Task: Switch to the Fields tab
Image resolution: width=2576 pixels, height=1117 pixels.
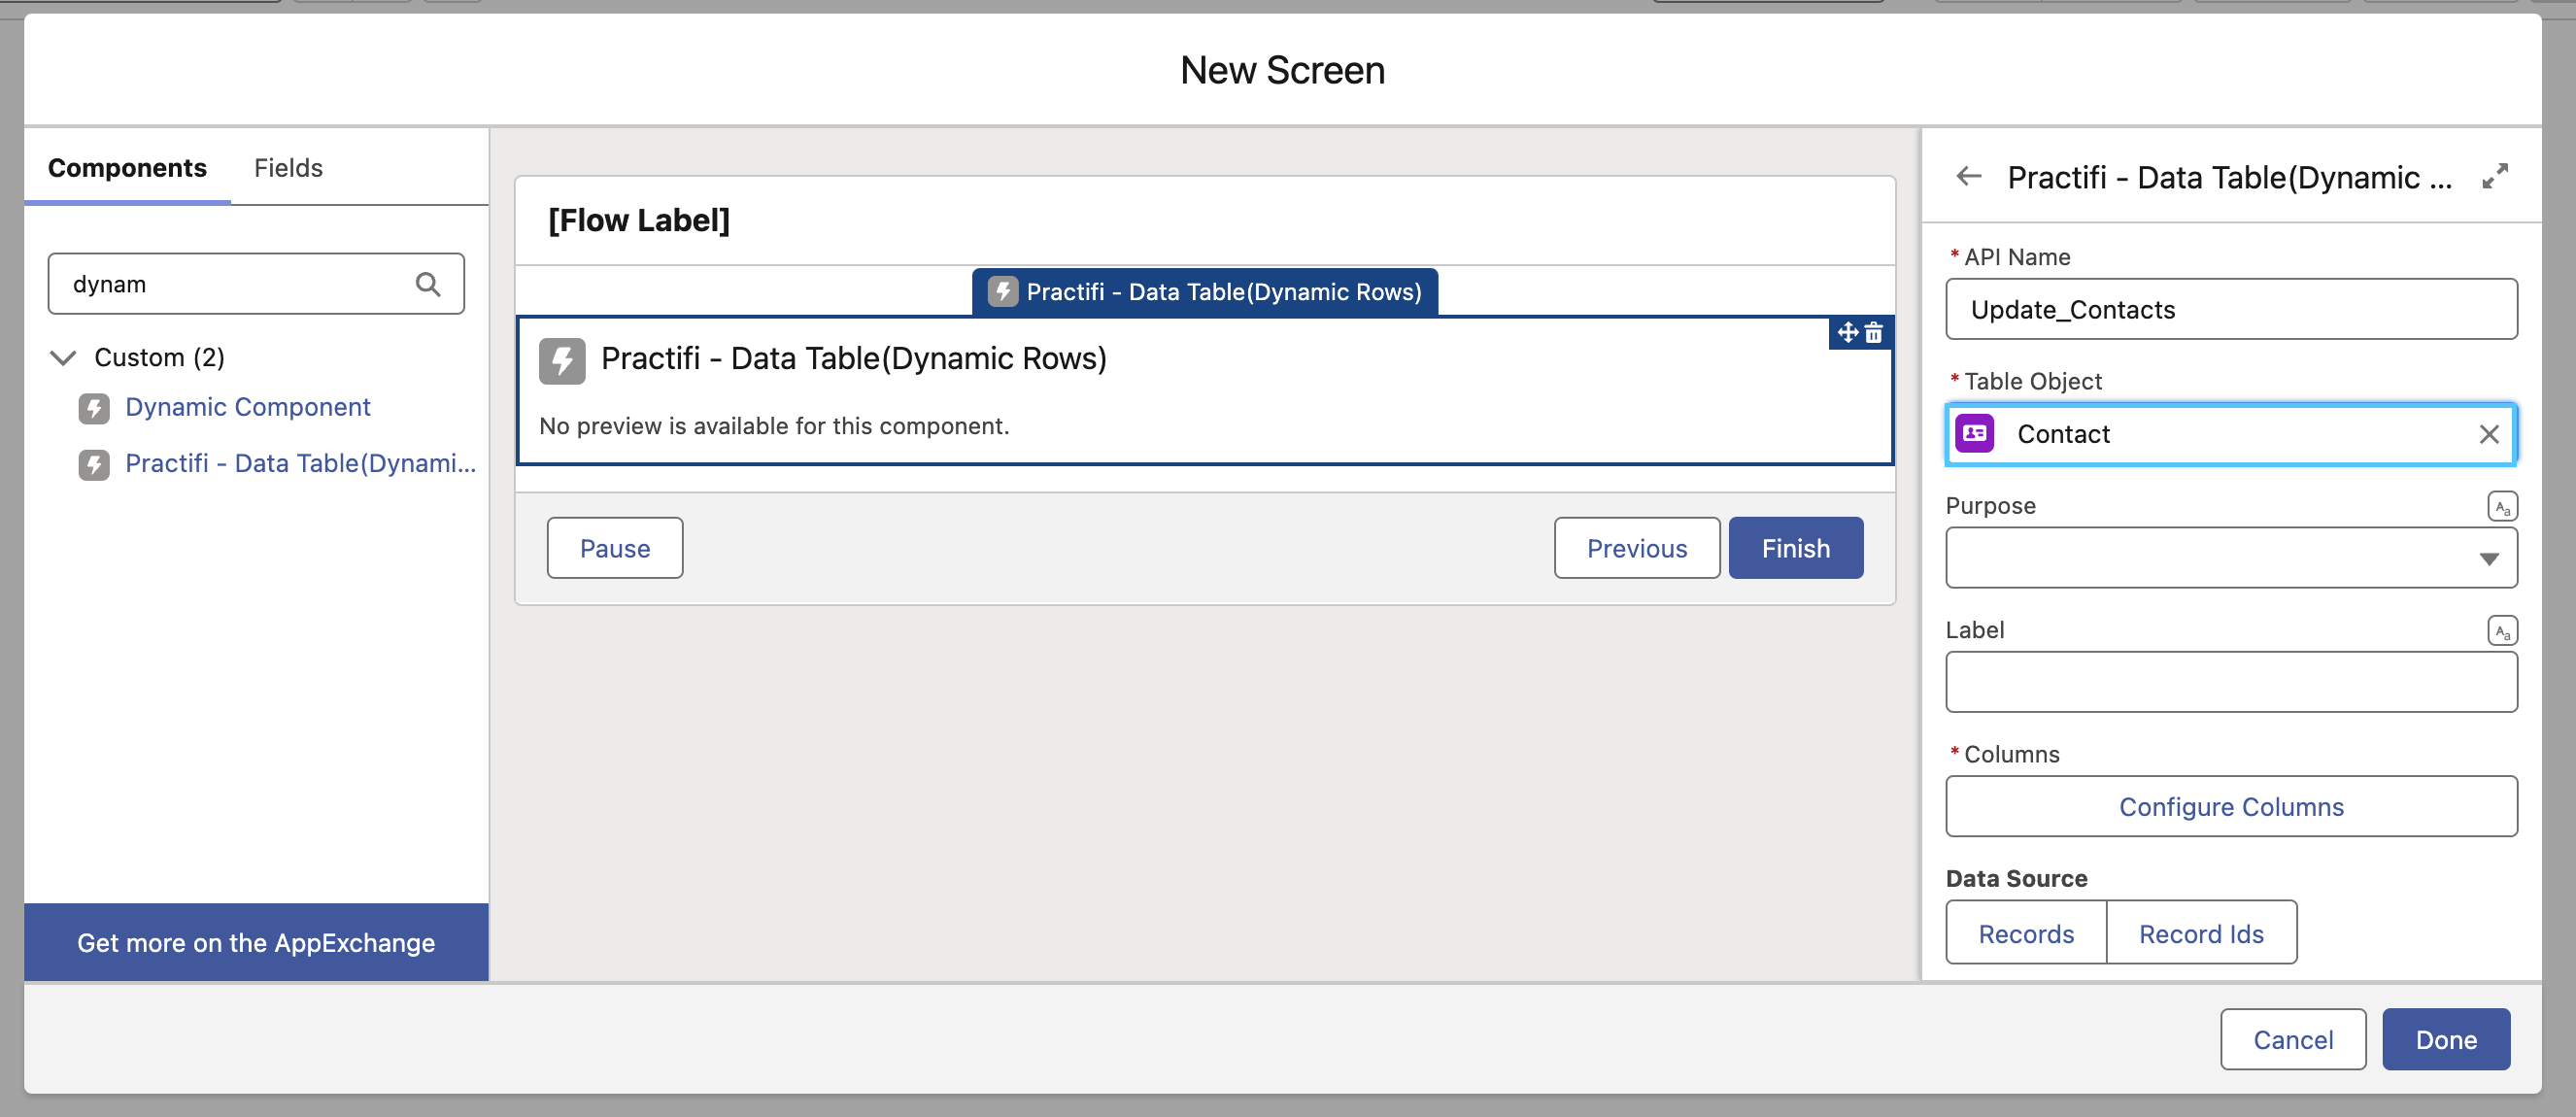Action: pyautogui.click(x=288, y=168)
